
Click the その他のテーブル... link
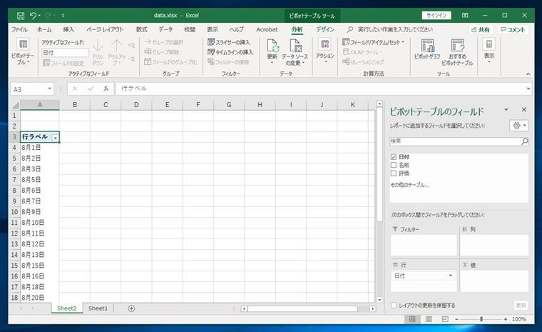click(410, 185)
